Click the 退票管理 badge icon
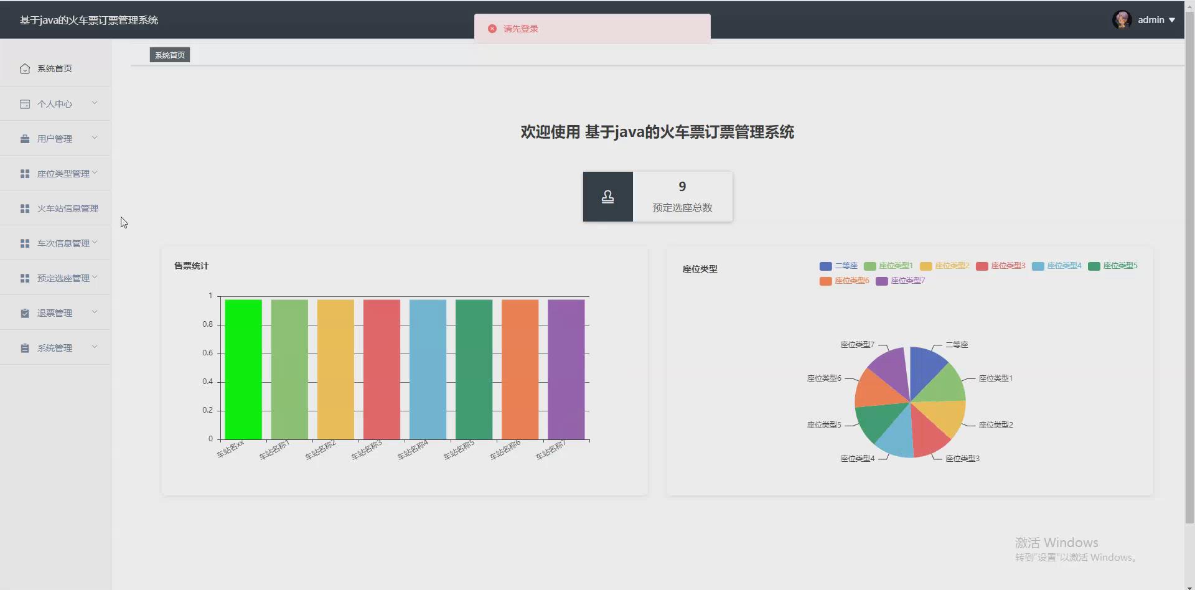Viewport: 1195px width, 590px height. [x=25, y=312]
